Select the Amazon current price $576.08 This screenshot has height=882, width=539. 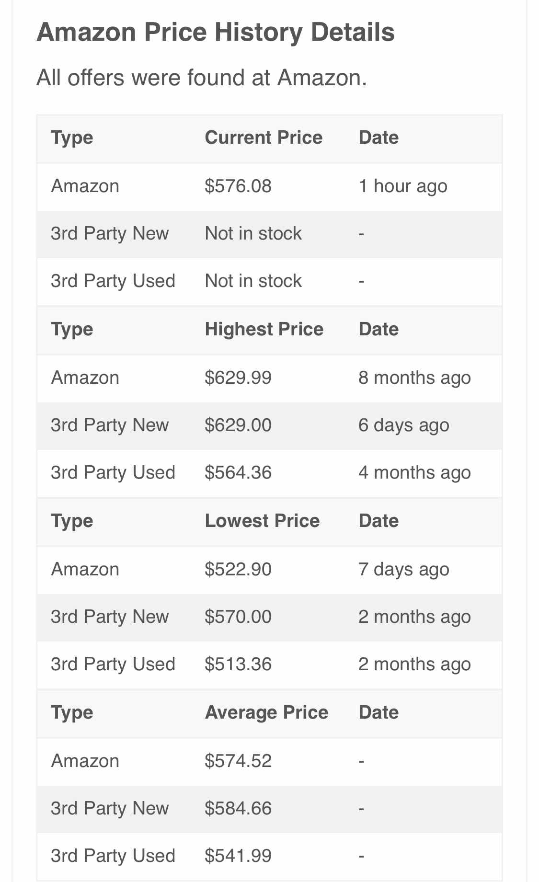[238, 186]
